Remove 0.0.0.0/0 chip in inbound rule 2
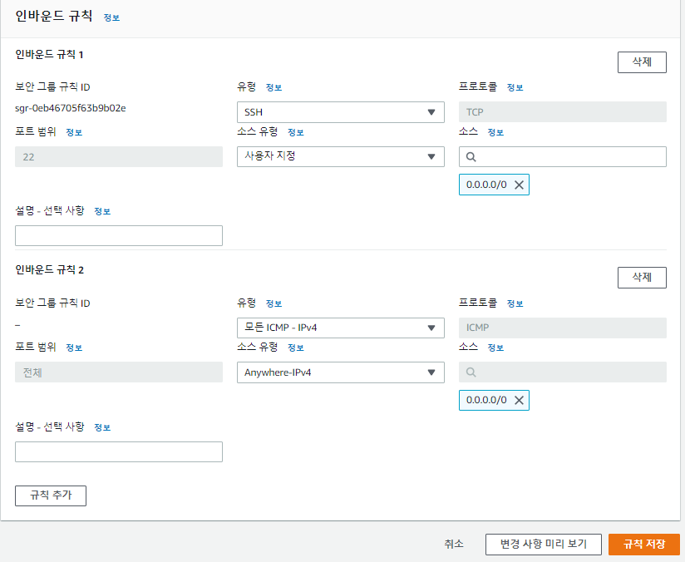Screen dimensions: 685x562 point(519,401)
